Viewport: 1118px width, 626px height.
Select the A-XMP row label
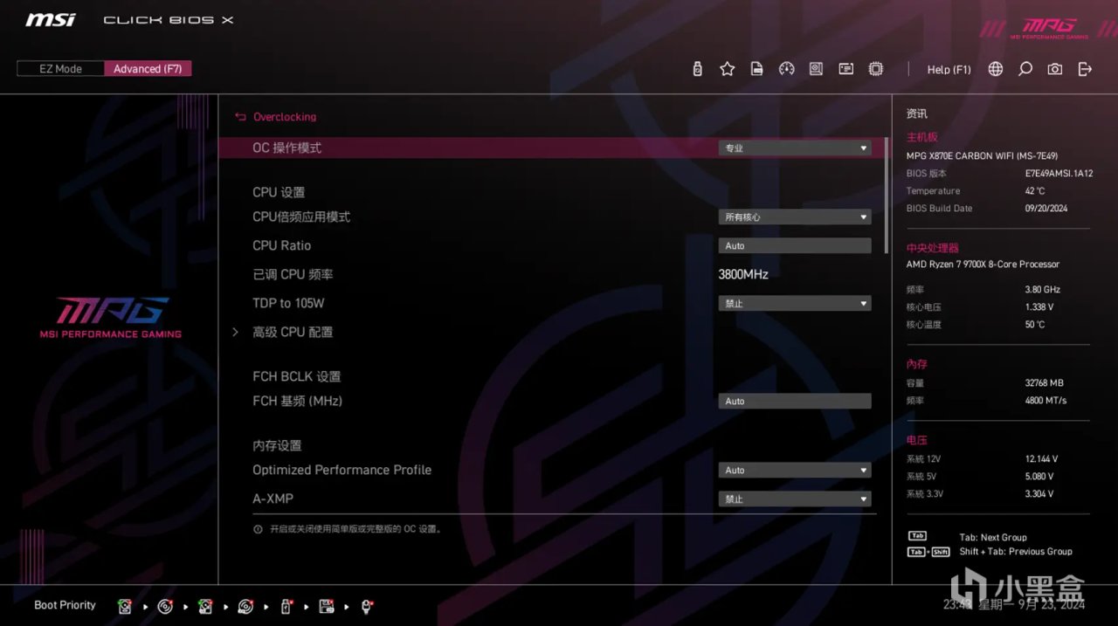273,499
